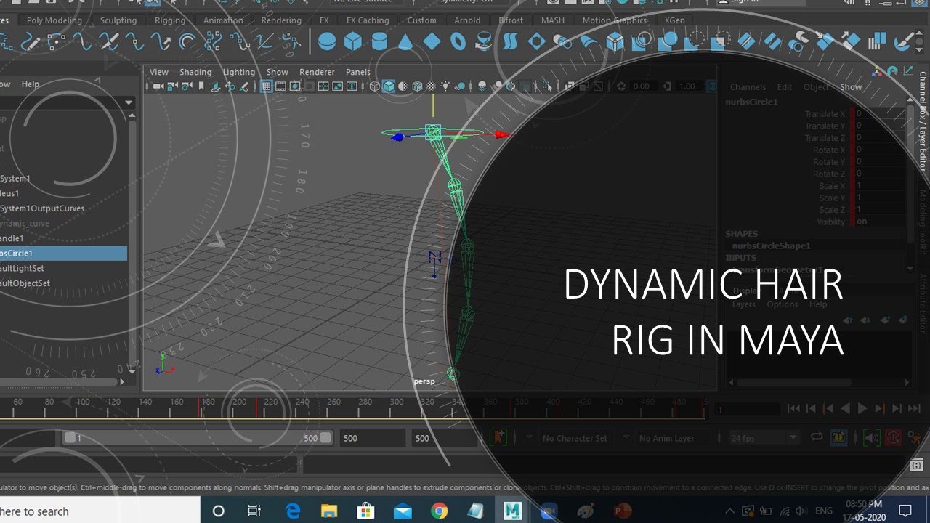This screenshot has height=523, width=930.
Task: Switch to the Sculpting shelf tab
Action: click(118, 20)
